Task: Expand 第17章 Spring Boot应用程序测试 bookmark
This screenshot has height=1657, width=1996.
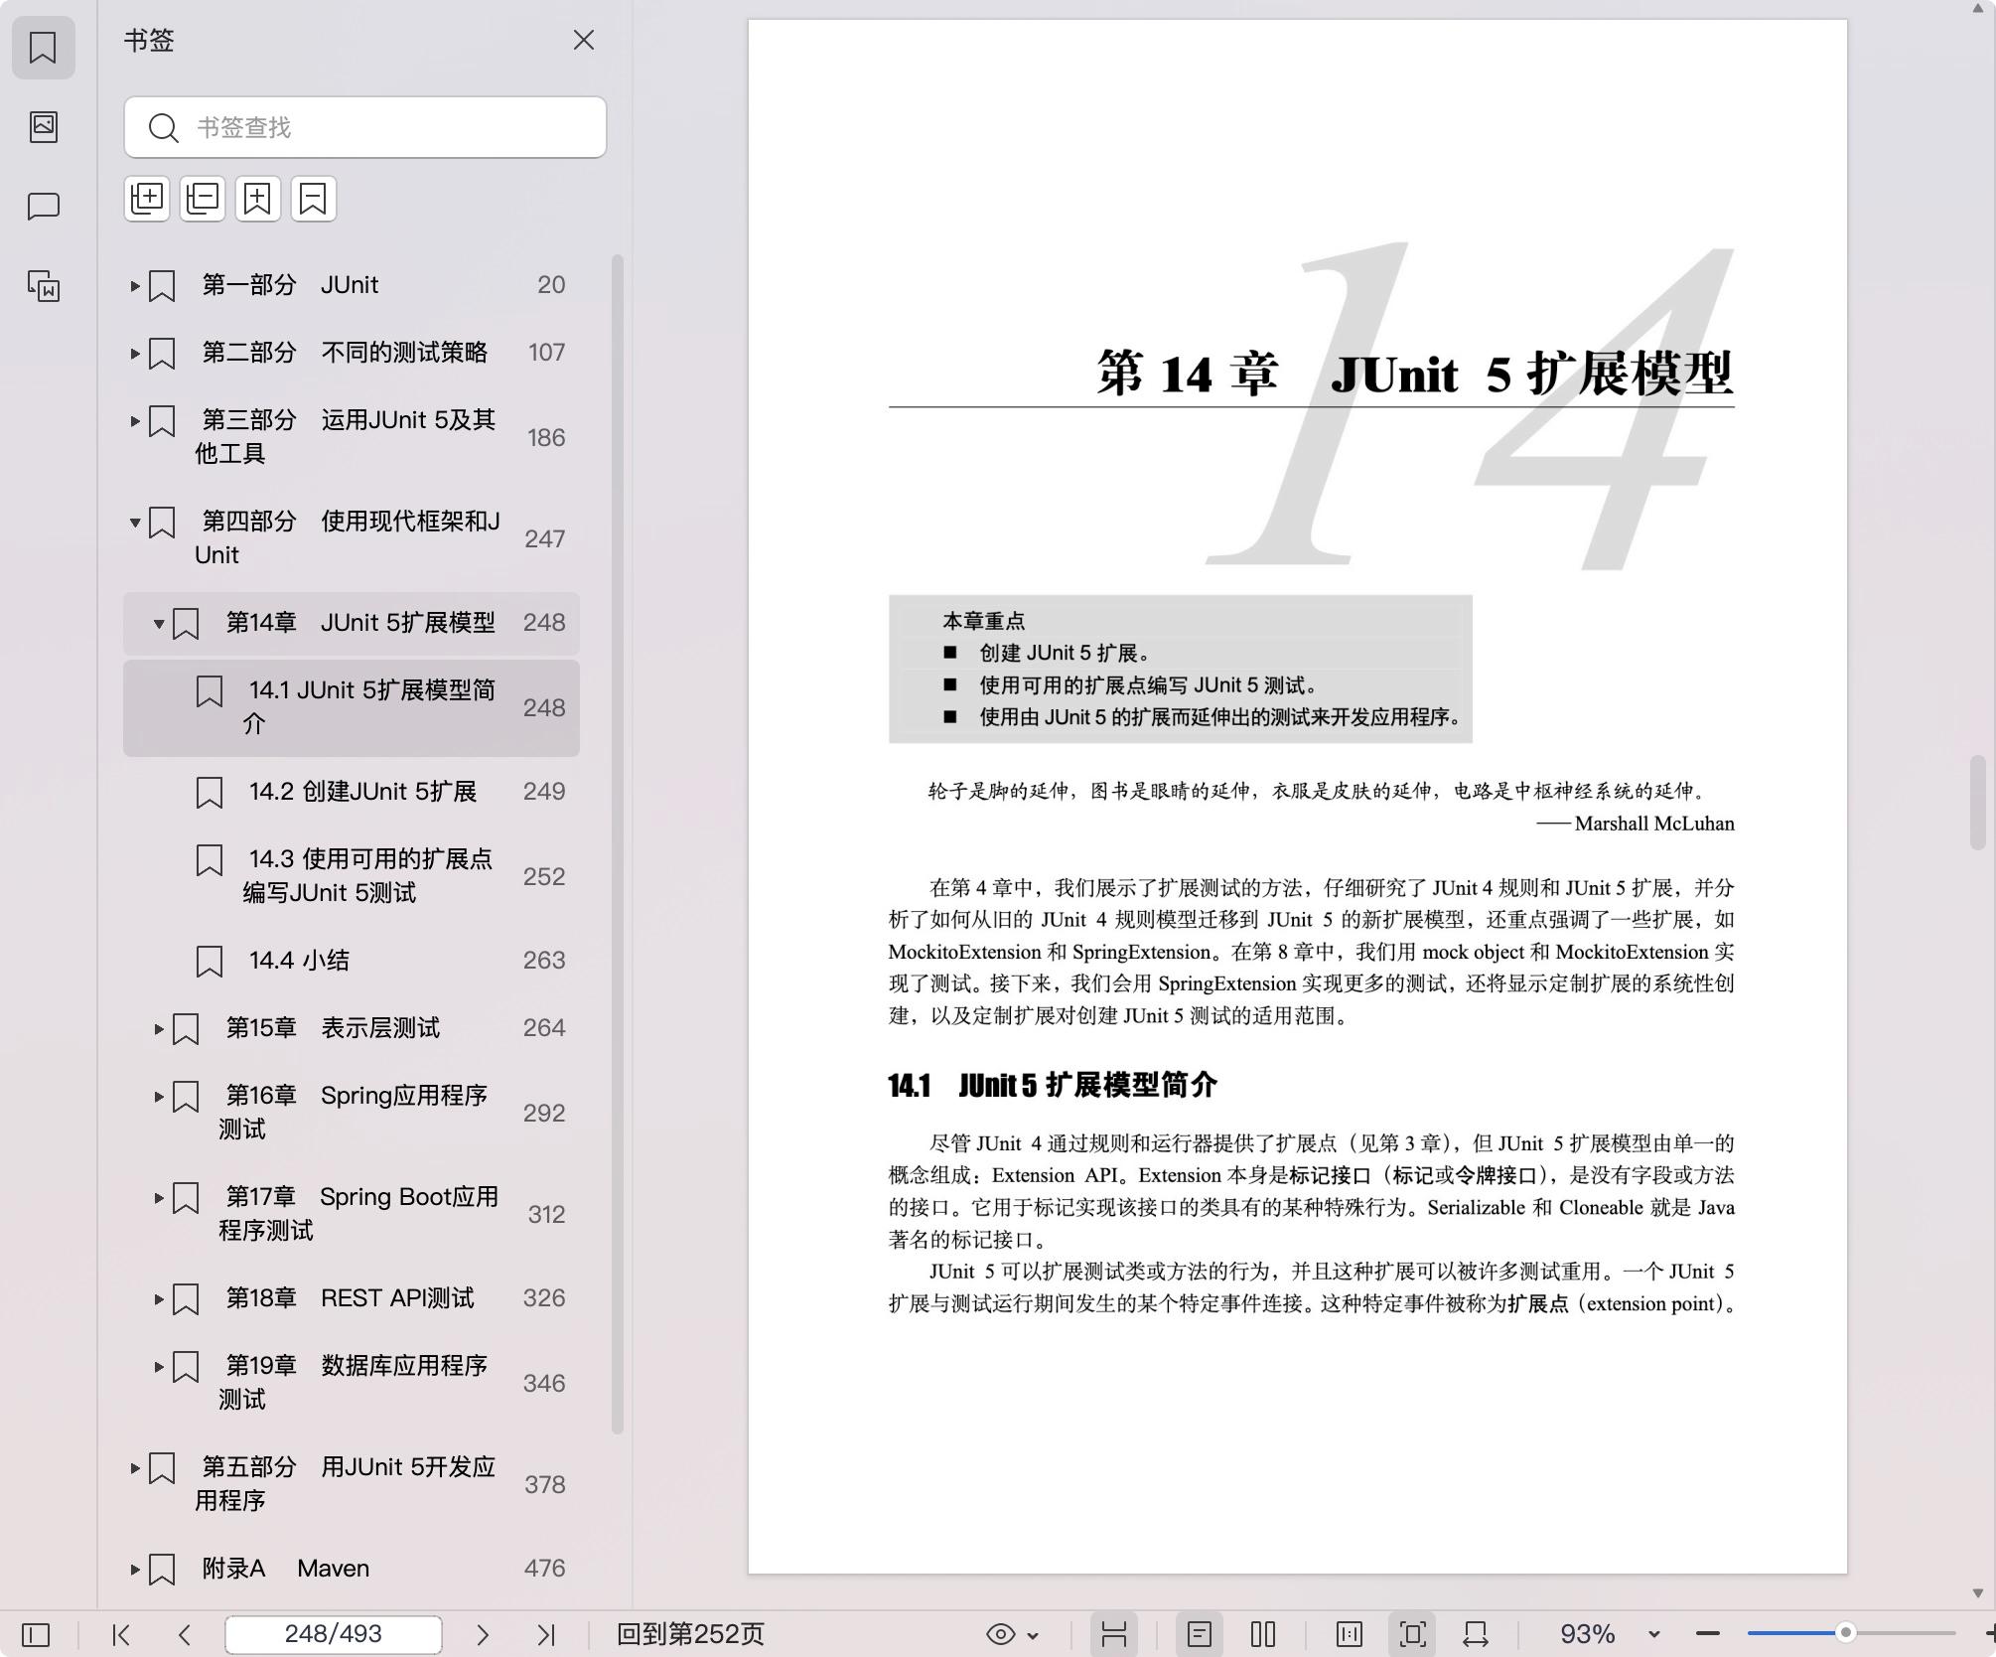Action: click(159, 1198)
